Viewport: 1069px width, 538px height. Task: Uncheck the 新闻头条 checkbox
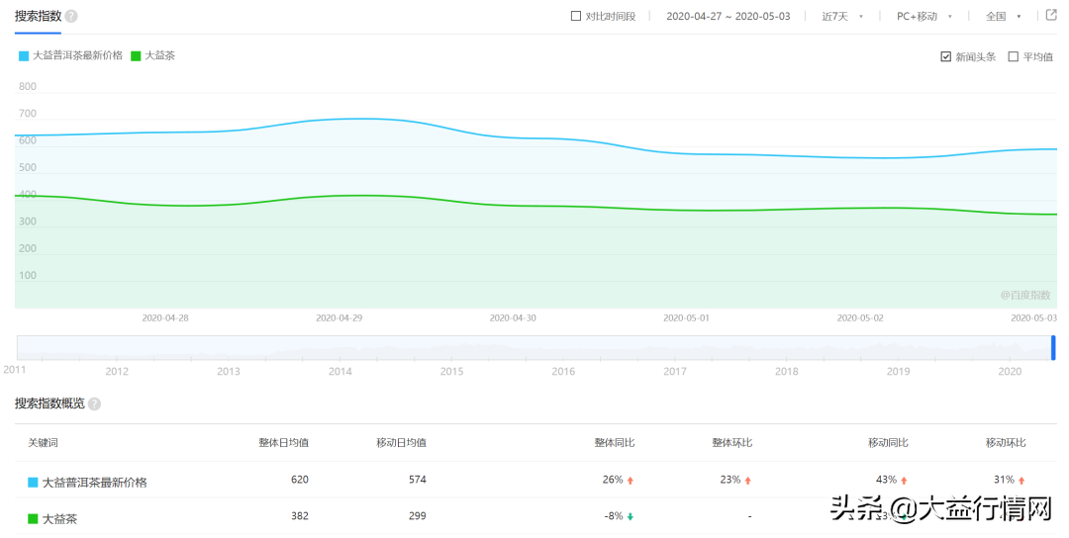(x=945, y=56)
